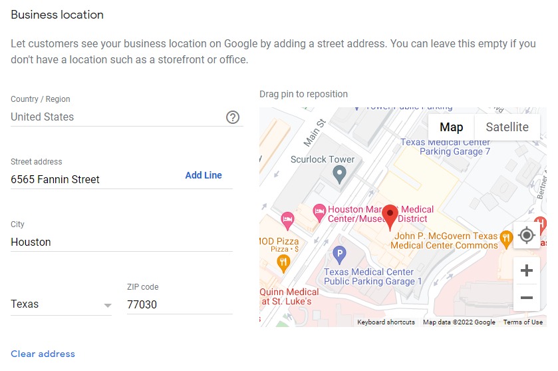Switch to Satellite view tab
558x371 pixels.
click(x=507, y=127)
